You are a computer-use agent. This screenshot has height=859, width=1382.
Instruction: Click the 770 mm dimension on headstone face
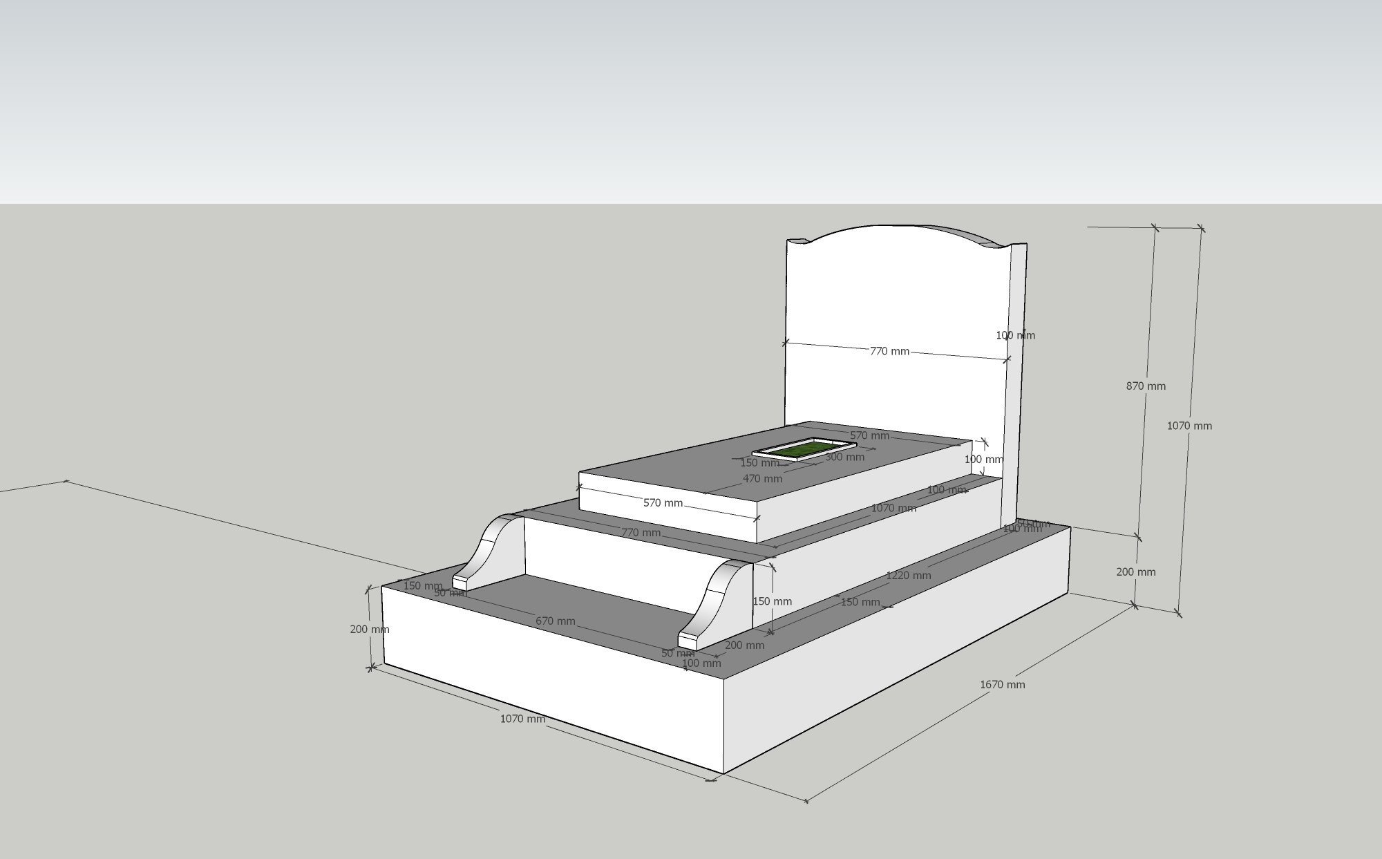[x=889, y=351]
